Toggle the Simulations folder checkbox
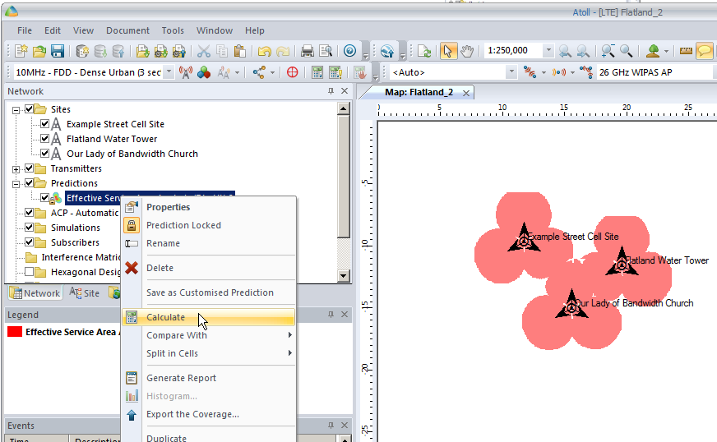This screenshot has width=717, height=442. [x=30, y=228]
